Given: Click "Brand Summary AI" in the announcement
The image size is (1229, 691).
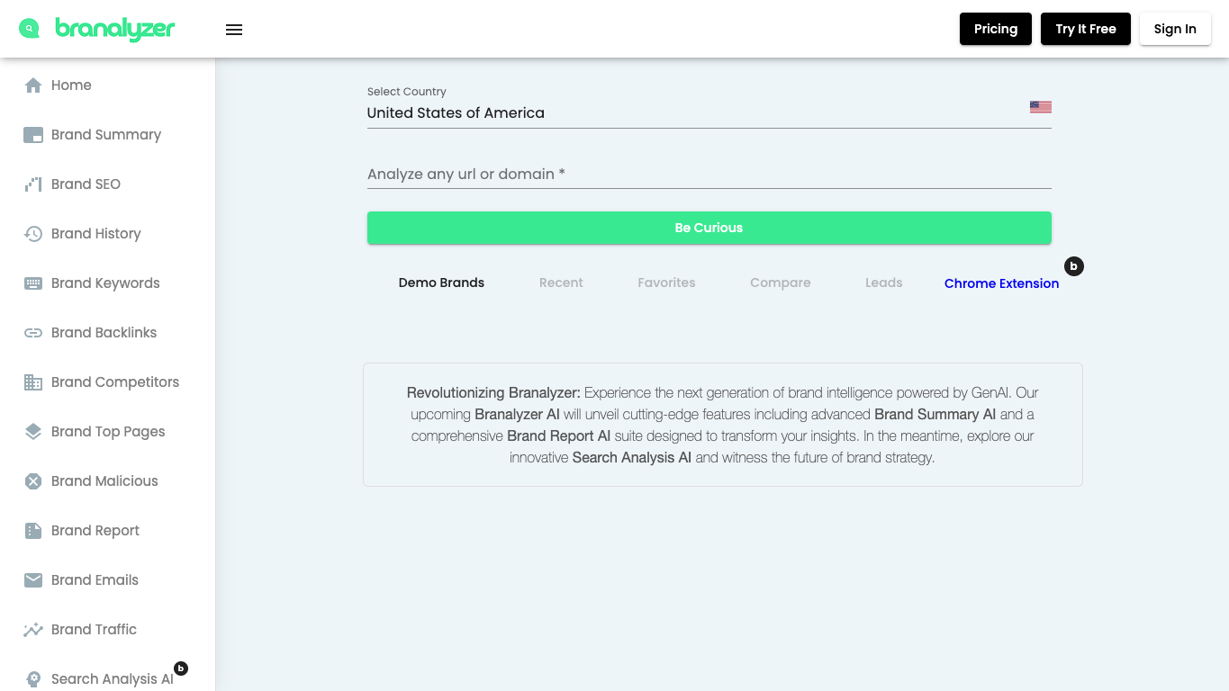Looking at the screenshot, I should (x=935, y=415).
